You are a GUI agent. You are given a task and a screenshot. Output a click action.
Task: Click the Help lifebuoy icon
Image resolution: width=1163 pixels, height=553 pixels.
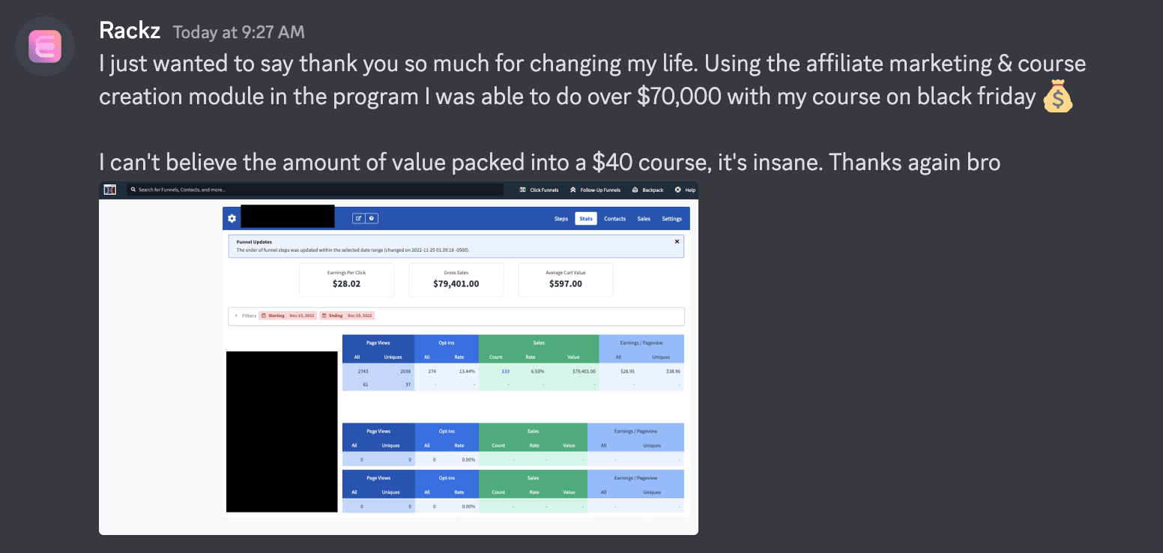pyautogui.click(x=678, y=190)
